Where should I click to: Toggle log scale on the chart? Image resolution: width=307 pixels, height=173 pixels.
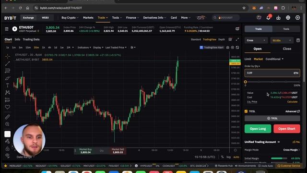pyautogui.click(x=228, y=157)
